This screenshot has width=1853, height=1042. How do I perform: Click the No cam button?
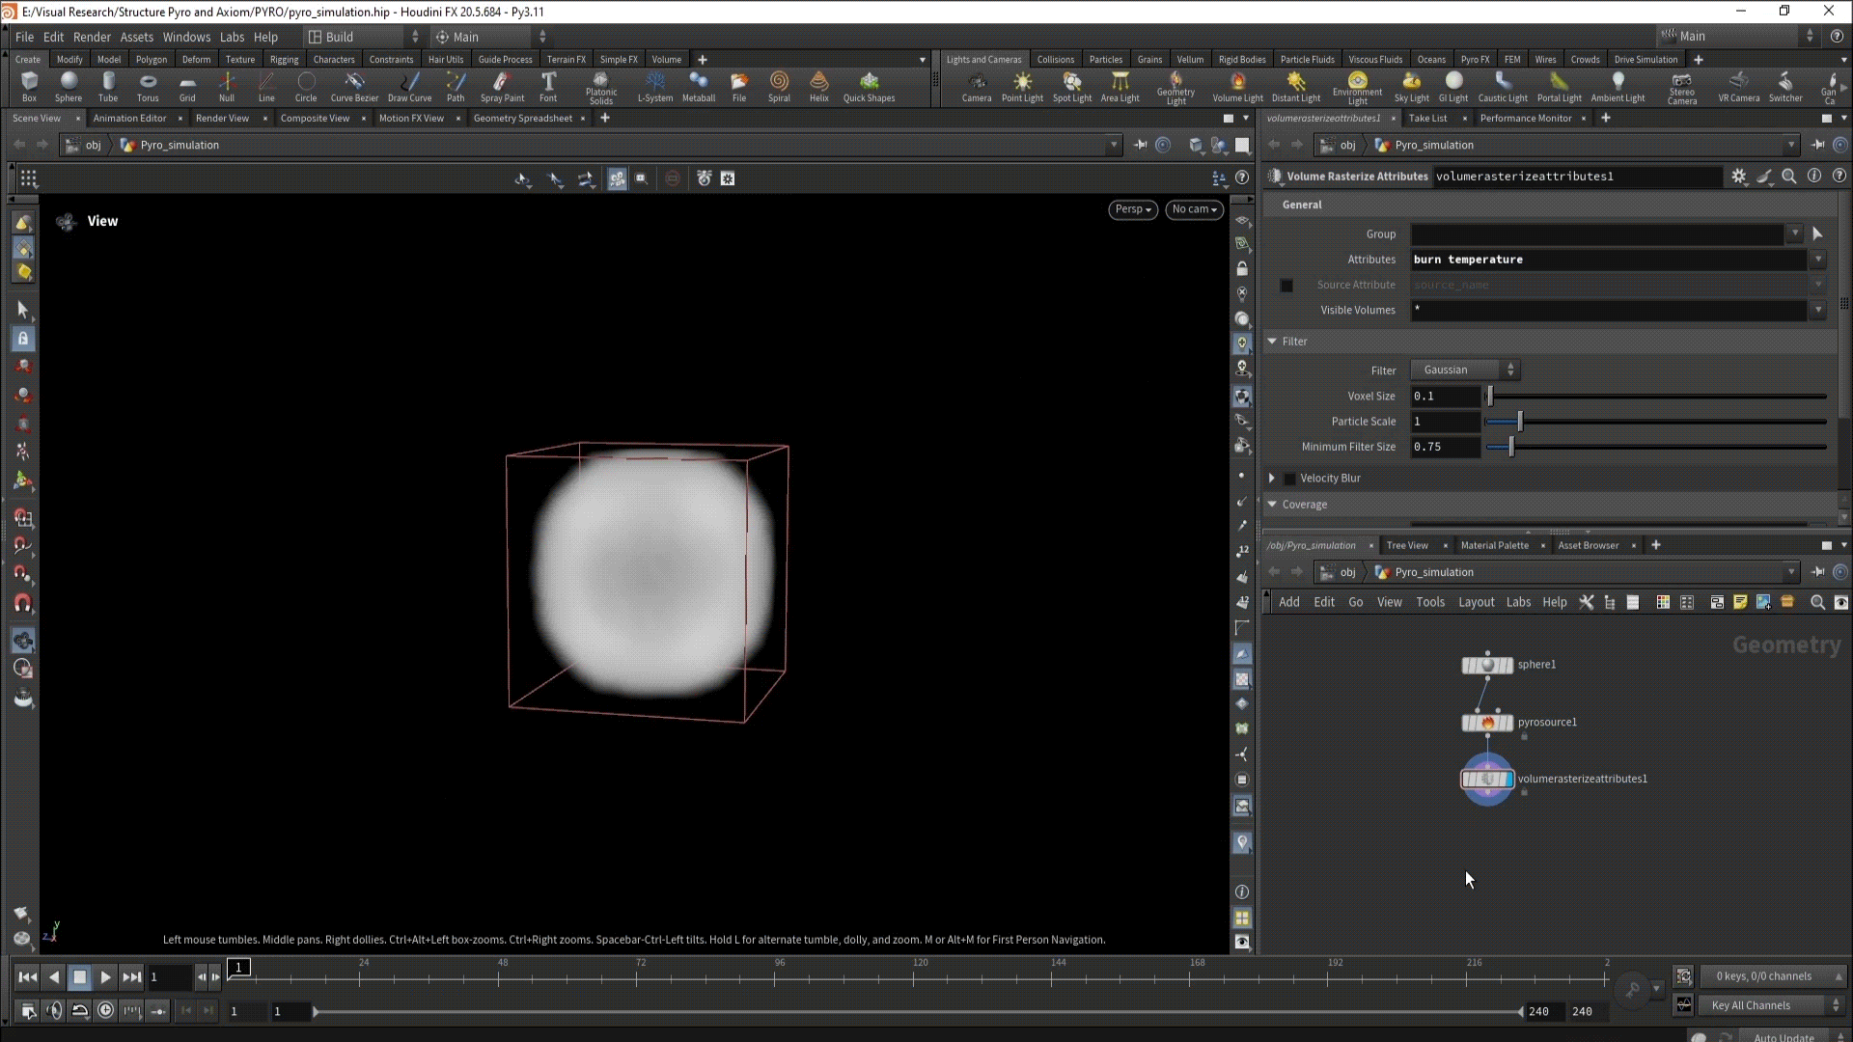(x=1194, y=209)
